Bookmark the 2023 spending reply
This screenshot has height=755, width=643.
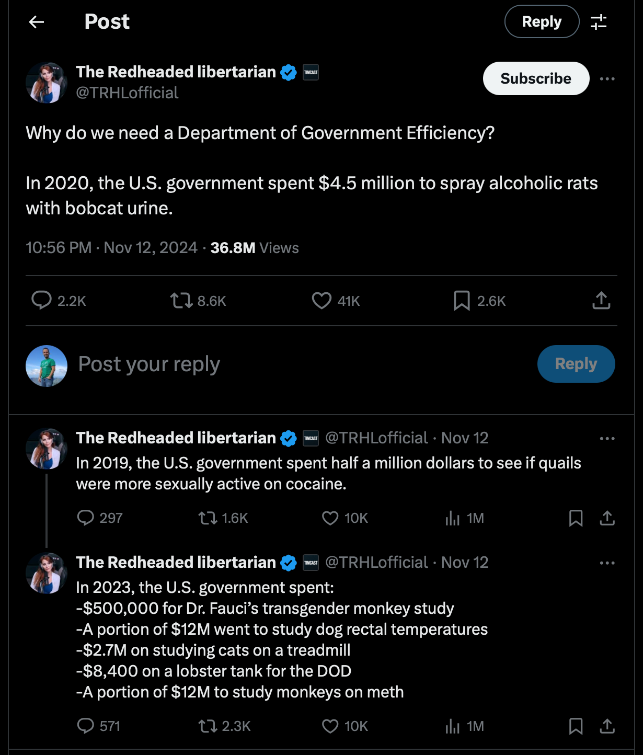pyautogui.click(x=576, y=726)
